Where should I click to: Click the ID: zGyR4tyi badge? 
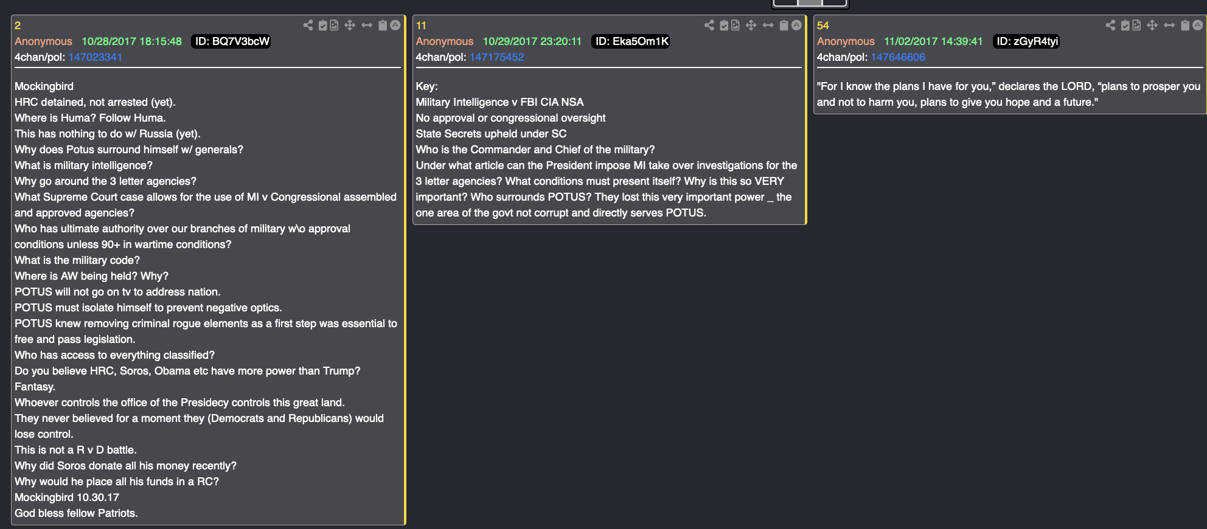[x=1026, y=41]
